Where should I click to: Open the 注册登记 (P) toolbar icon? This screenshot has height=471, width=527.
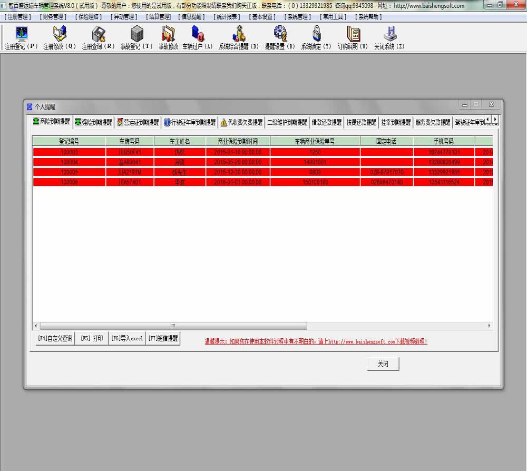[x=22, y=37]
